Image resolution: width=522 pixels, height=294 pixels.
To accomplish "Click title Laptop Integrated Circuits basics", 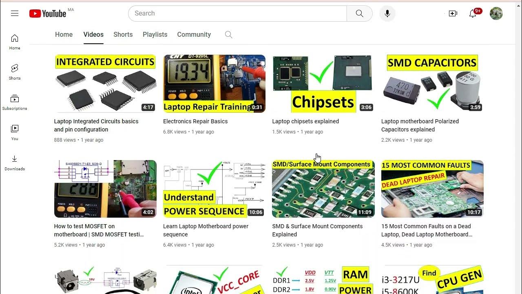I will click(x=96, y=125).
